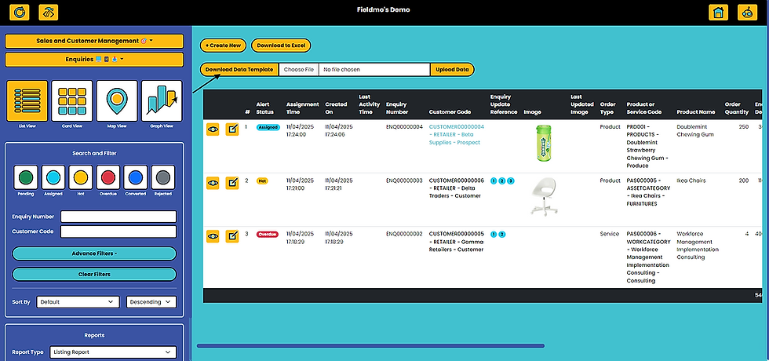View enquiry ENQ00000004 with eye icon

click(x=213, y=129)
